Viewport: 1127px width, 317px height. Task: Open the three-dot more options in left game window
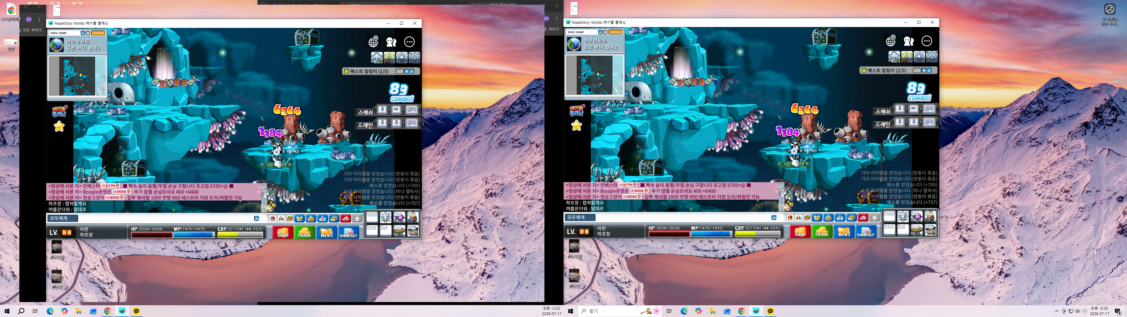[x=409, y=42]
